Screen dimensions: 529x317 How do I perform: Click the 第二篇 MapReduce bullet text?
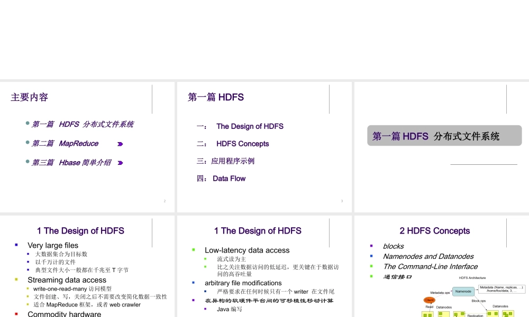(65, 144)
